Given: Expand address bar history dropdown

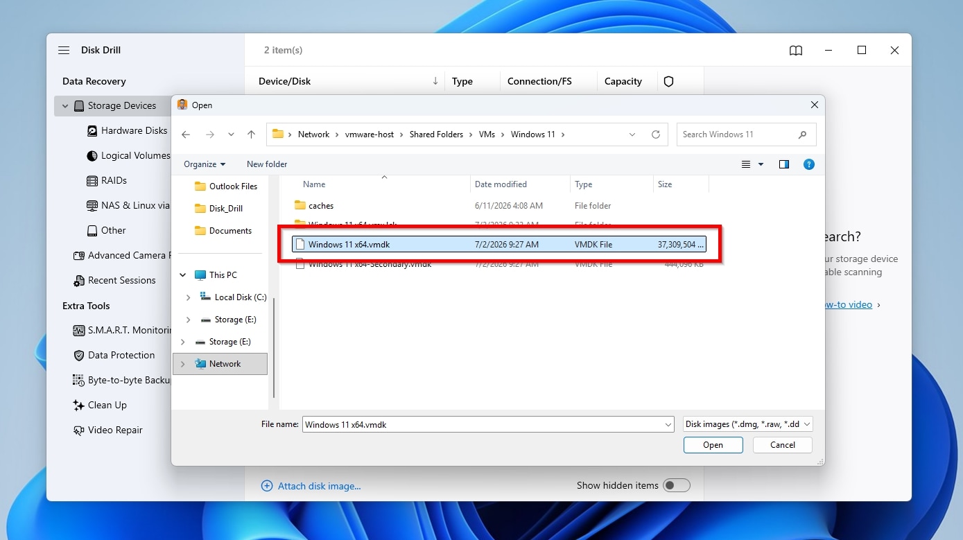Looking at the screenshot, I should tap(632, 134).
